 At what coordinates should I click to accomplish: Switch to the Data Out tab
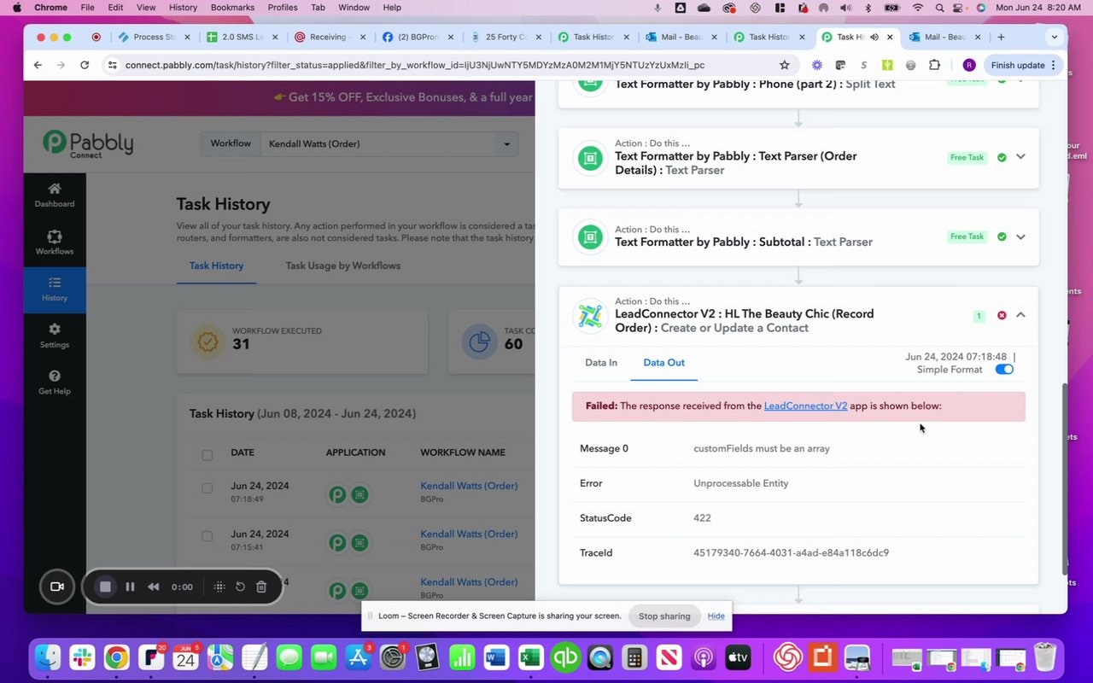click(663, 363)
